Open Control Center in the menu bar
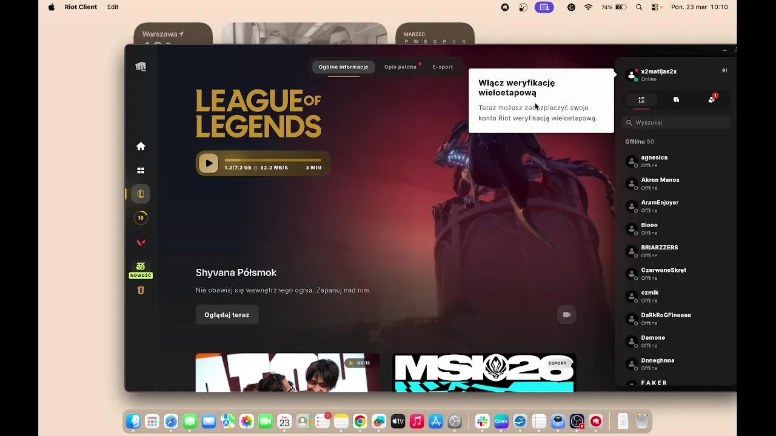Image resolution: width=776 pixels, height=436 pixels. click(x=655, y=7)
